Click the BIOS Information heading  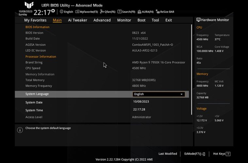pyautogui.click(x=37, y=27)
